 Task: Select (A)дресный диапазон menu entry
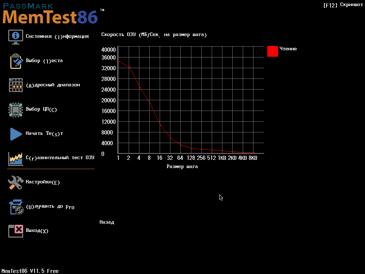click(x=53, y=85)
